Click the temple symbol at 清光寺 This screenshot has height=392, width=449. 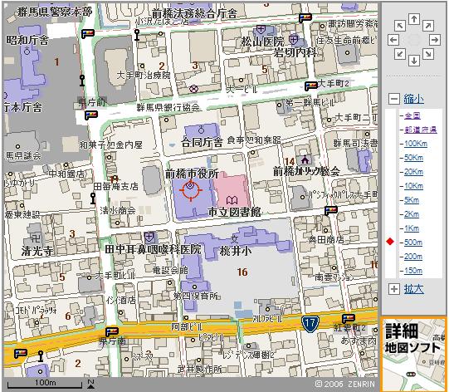(x=36, y=238)
